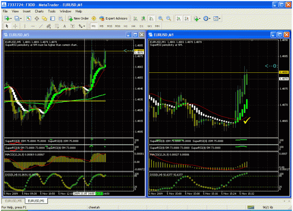Switch to EURUSD,M1 bottom tab
Viewport: 293px width, 211px height.
point(36,201)
